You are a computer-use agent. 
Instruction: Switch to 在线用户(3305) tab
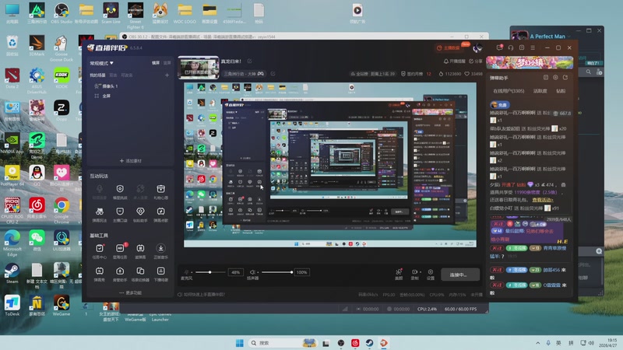509,91
